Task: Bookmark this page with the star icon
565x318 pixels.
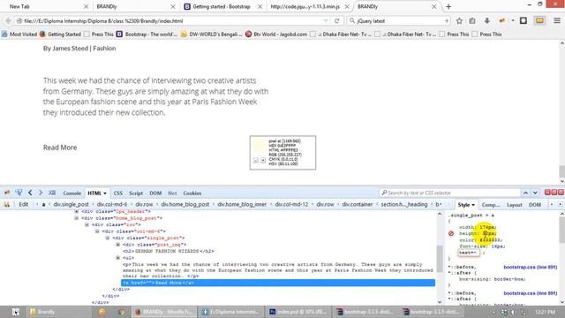Action: [x=459, y=21]
